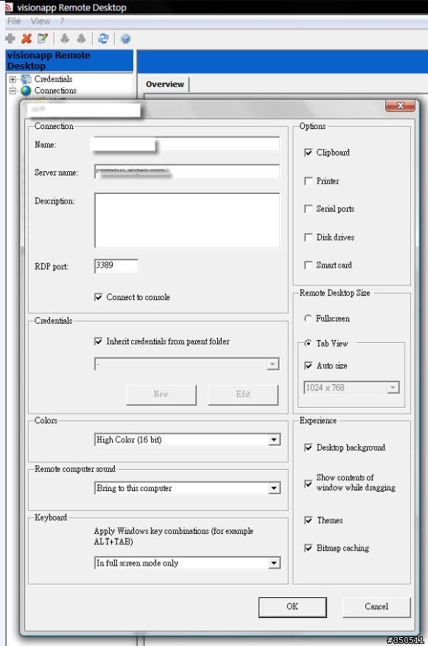Toggle the Bitmap caching checkbox
This screenshot has width=428, height=646.
[308, 548]
